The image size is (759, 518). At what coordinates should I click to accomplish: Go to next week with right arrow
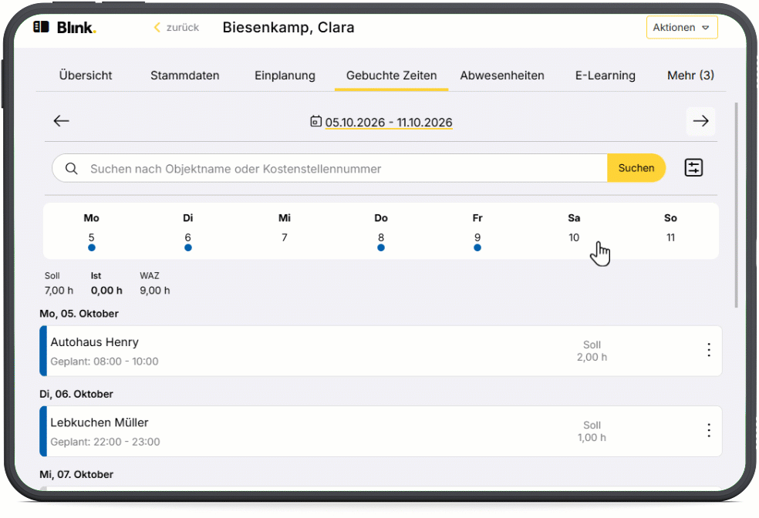pyautogui.click(x=700, y=121)
